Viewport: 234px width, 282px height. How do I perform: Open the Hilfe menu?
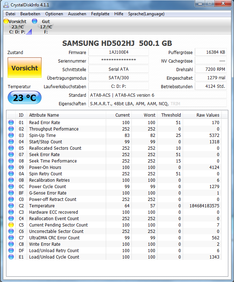tap(119, 14)
